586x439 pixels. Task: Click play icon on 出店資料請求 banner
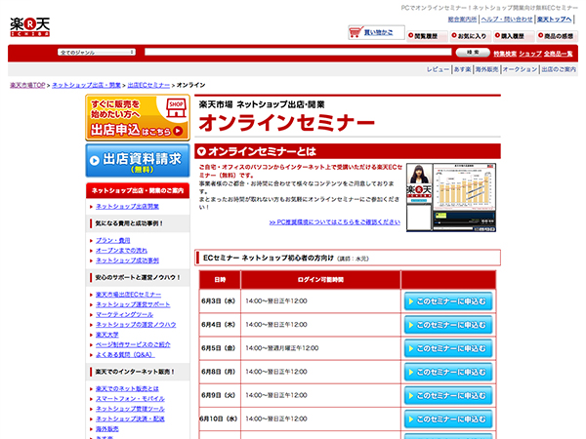click(x=94, y=161)
